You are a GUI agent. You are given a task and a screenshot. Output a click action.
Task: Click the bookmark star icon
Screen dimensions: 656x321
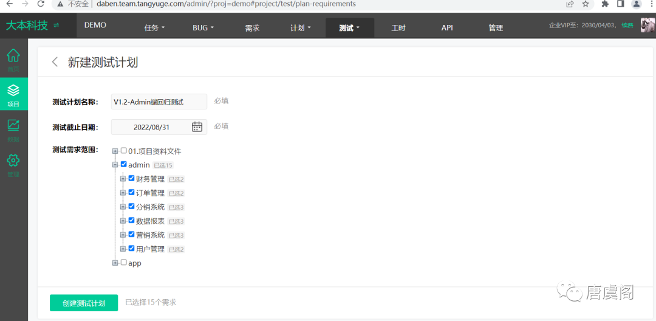click(586, 4)
